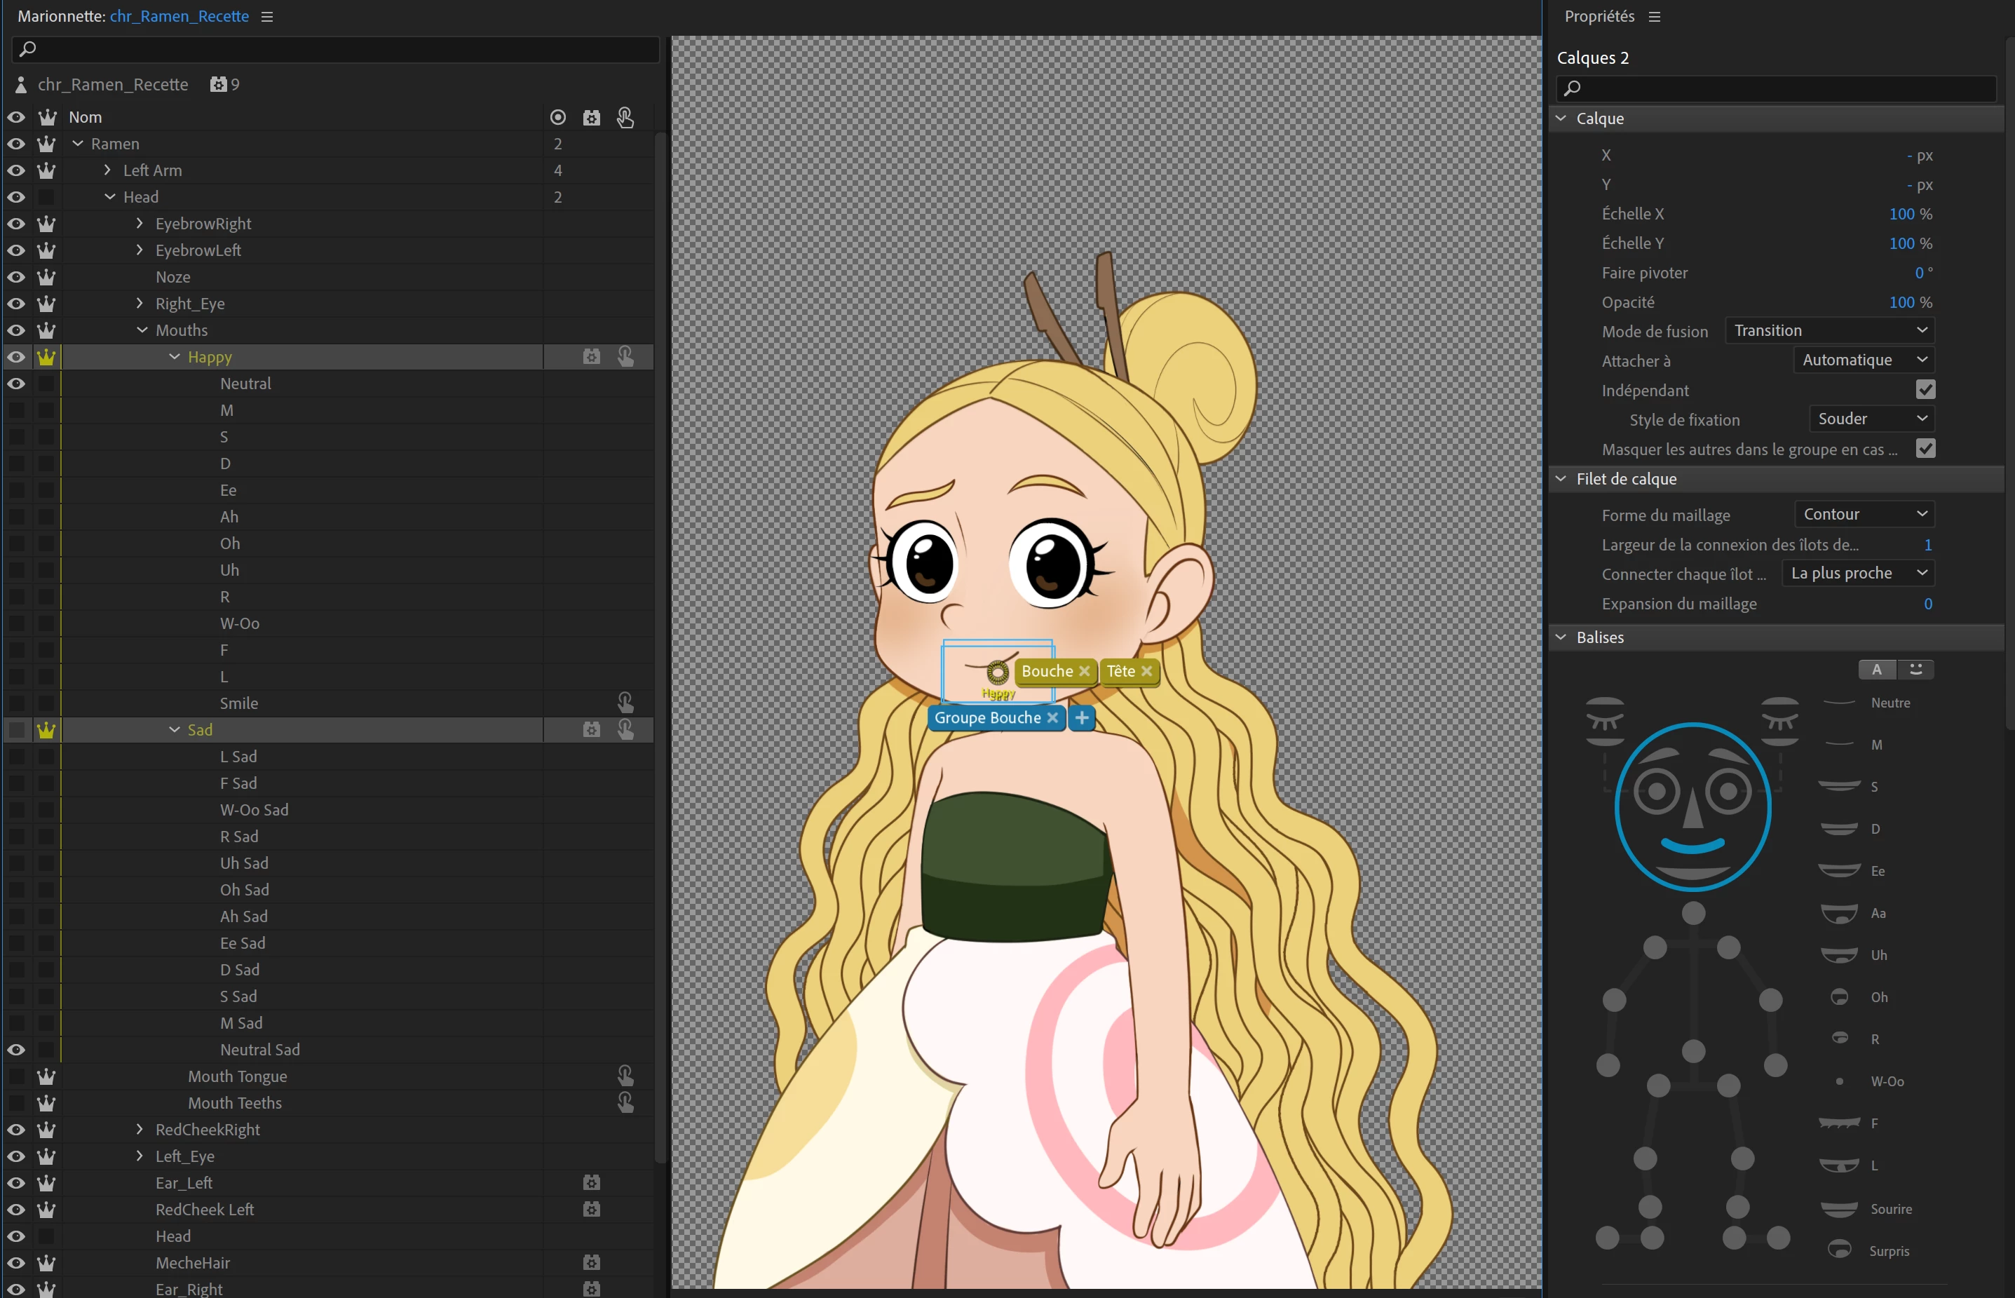
Task: Switch tags view to text mode A
Action: coord(1877,669)
